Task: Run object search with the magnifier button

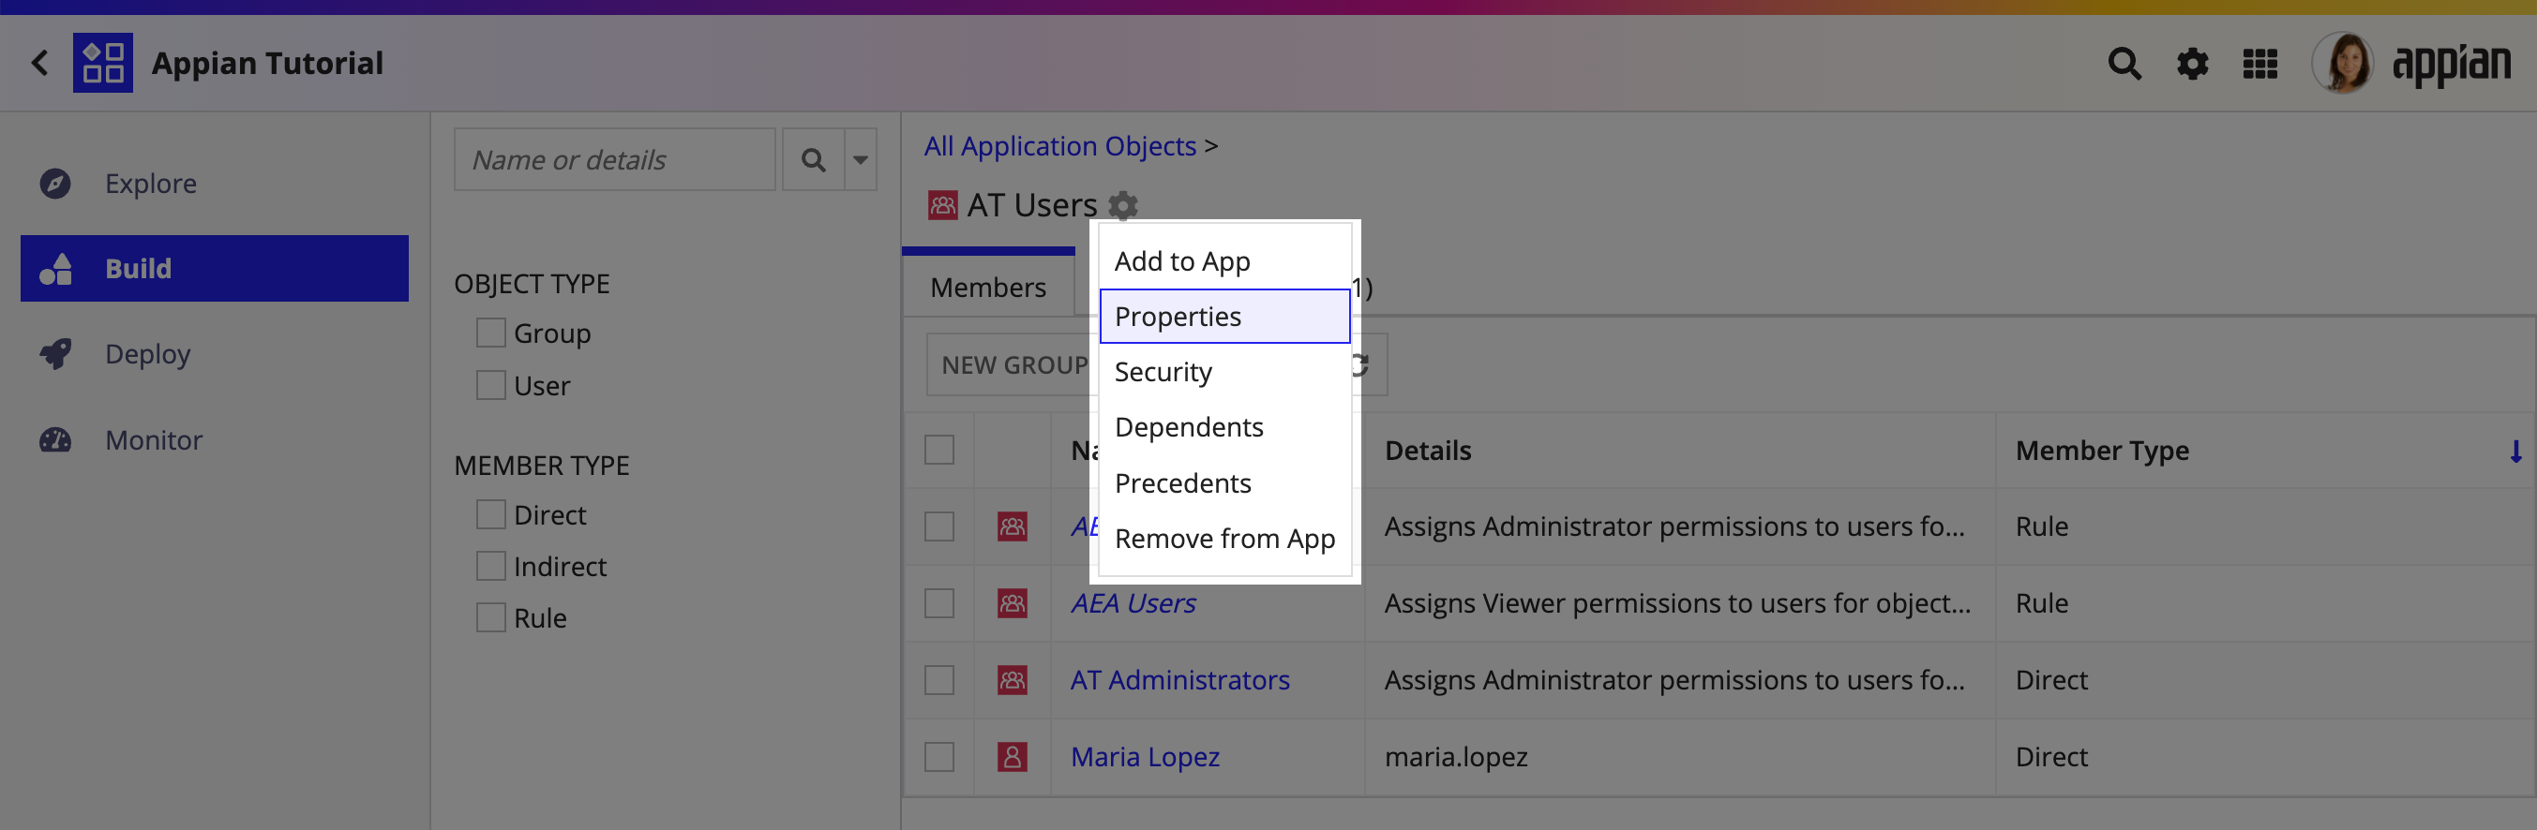Action: (x=814, y=159)
